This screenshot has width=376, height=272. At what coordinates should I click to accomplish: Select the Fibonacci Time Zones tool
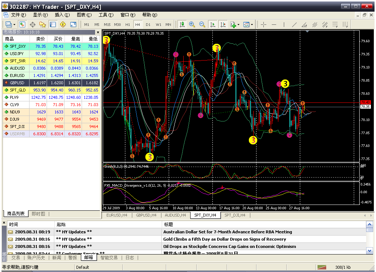345,24
